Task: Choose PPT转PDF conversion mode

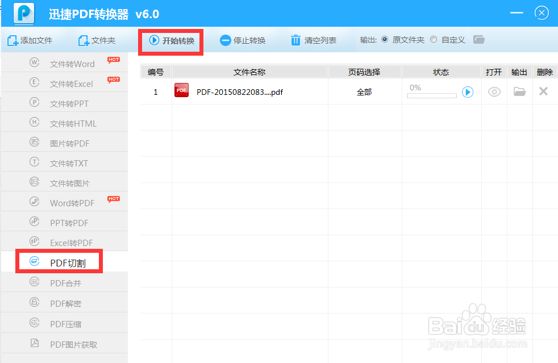Action: click(64, 222)
